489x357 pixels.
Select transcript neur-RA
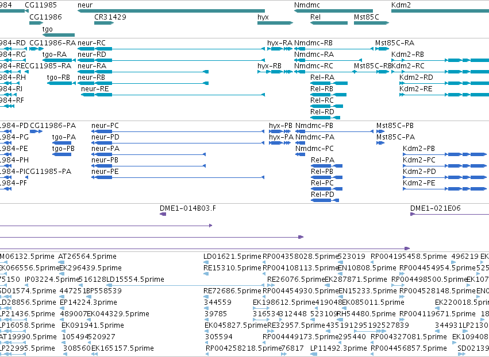pos(92,66)
